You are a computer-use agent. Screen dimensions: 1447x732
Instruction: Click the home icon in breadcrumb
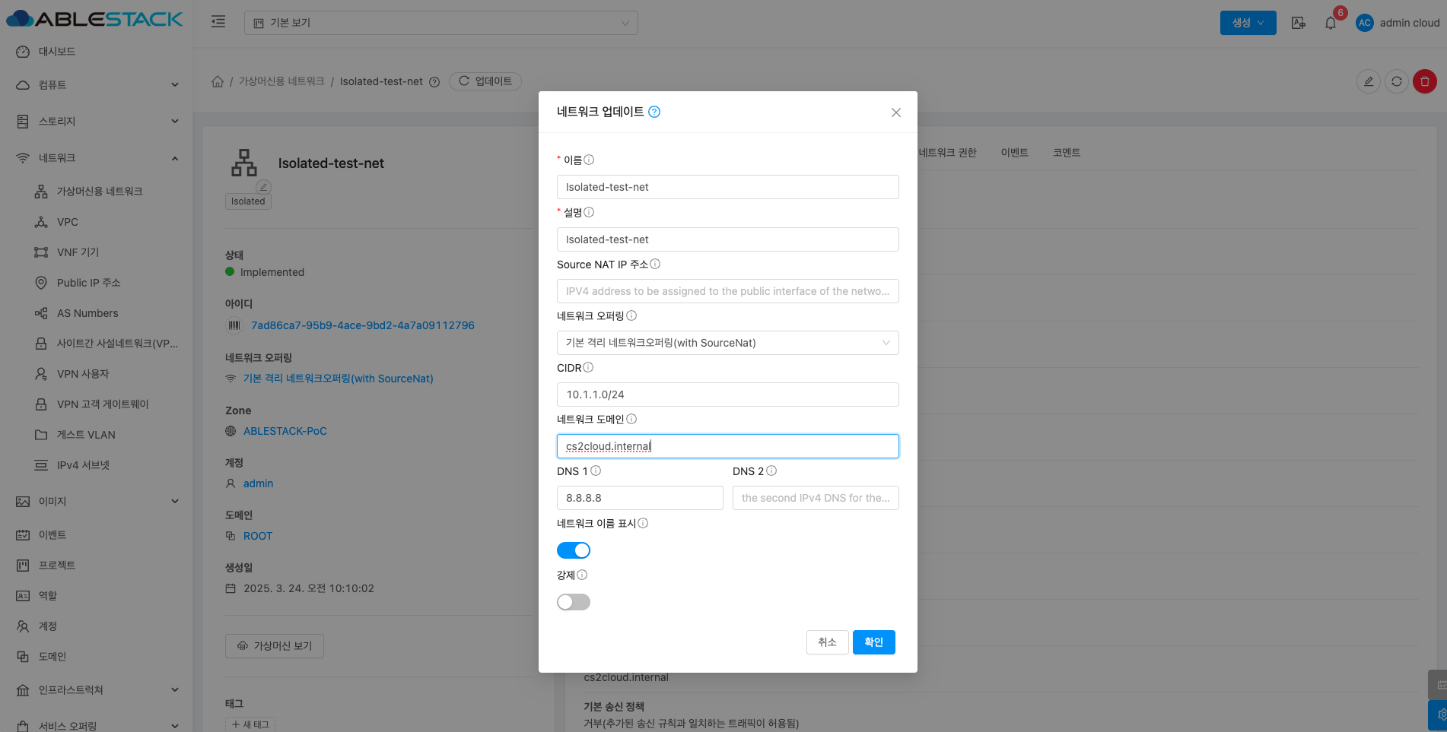218,81
